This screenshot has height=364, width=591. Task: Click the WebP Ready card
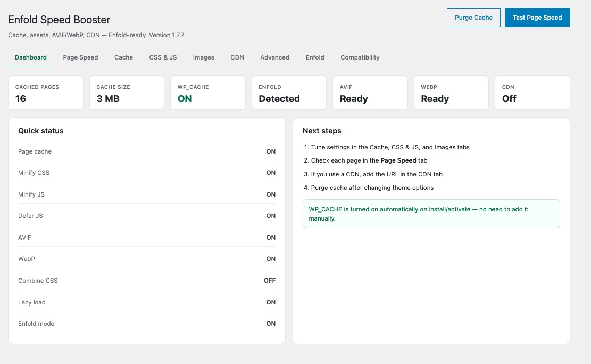click(x=451, y=93)
